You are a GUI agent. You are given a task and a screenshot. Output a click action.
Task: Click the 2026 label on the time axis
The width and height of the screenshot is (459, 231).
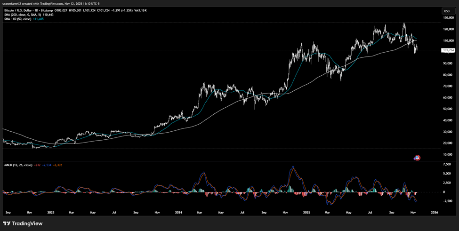point(434,213)
